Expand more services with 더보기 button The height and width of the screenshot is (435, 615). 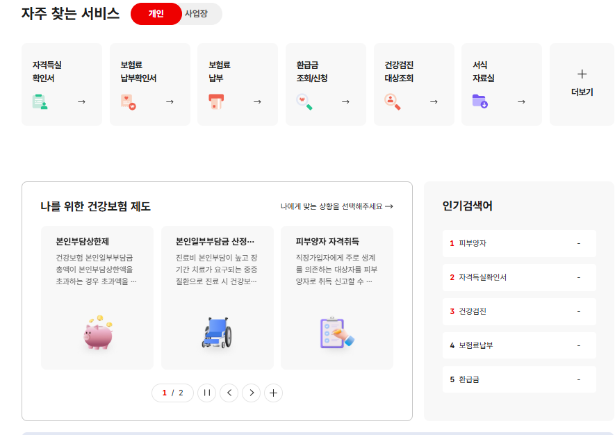coord(582,83)
